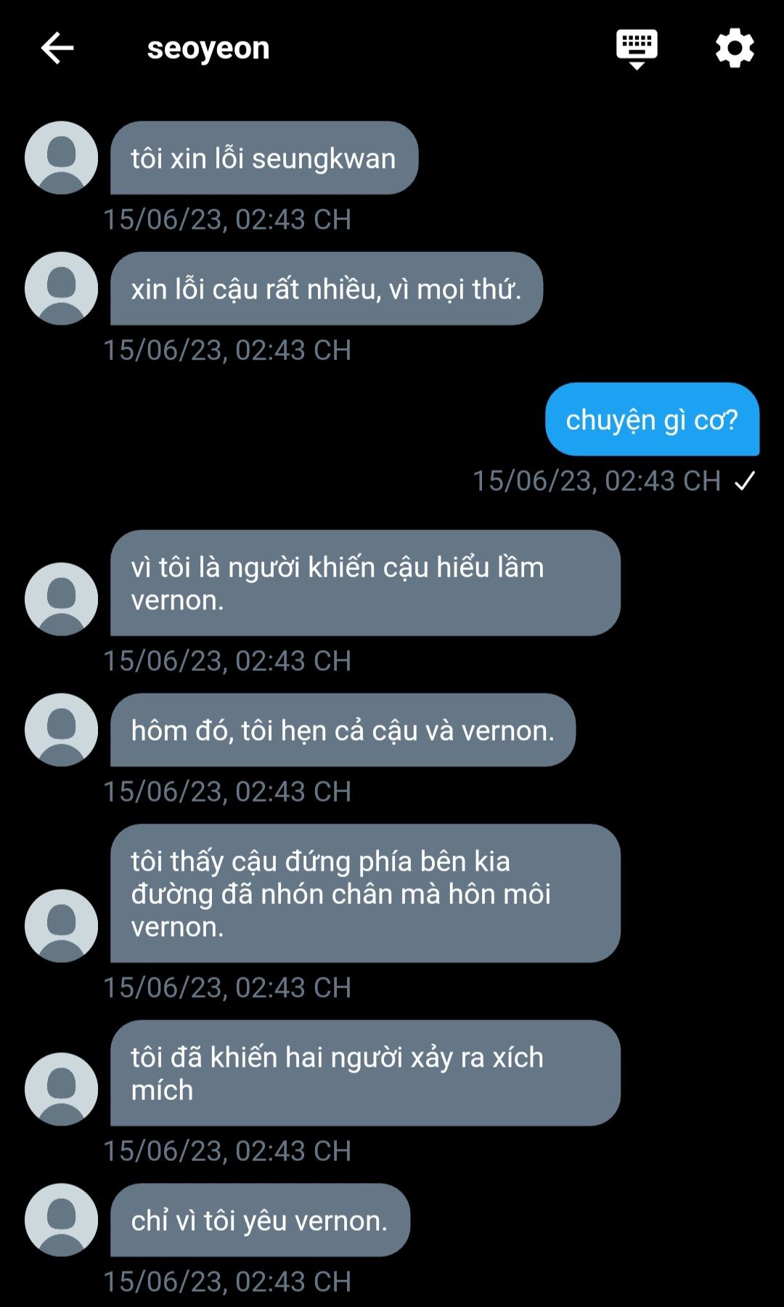Screen dimensions: 784x1307
Task: Select the "chỉ vì tôi yêu vernon" message
Action: coord(260,1221)
